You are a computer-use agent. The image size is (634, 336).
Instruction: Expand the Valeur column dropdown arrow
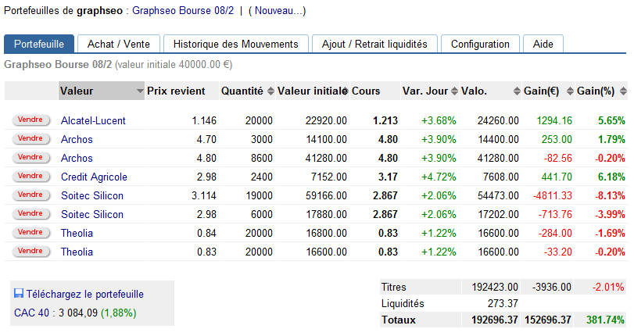(140, 91)
